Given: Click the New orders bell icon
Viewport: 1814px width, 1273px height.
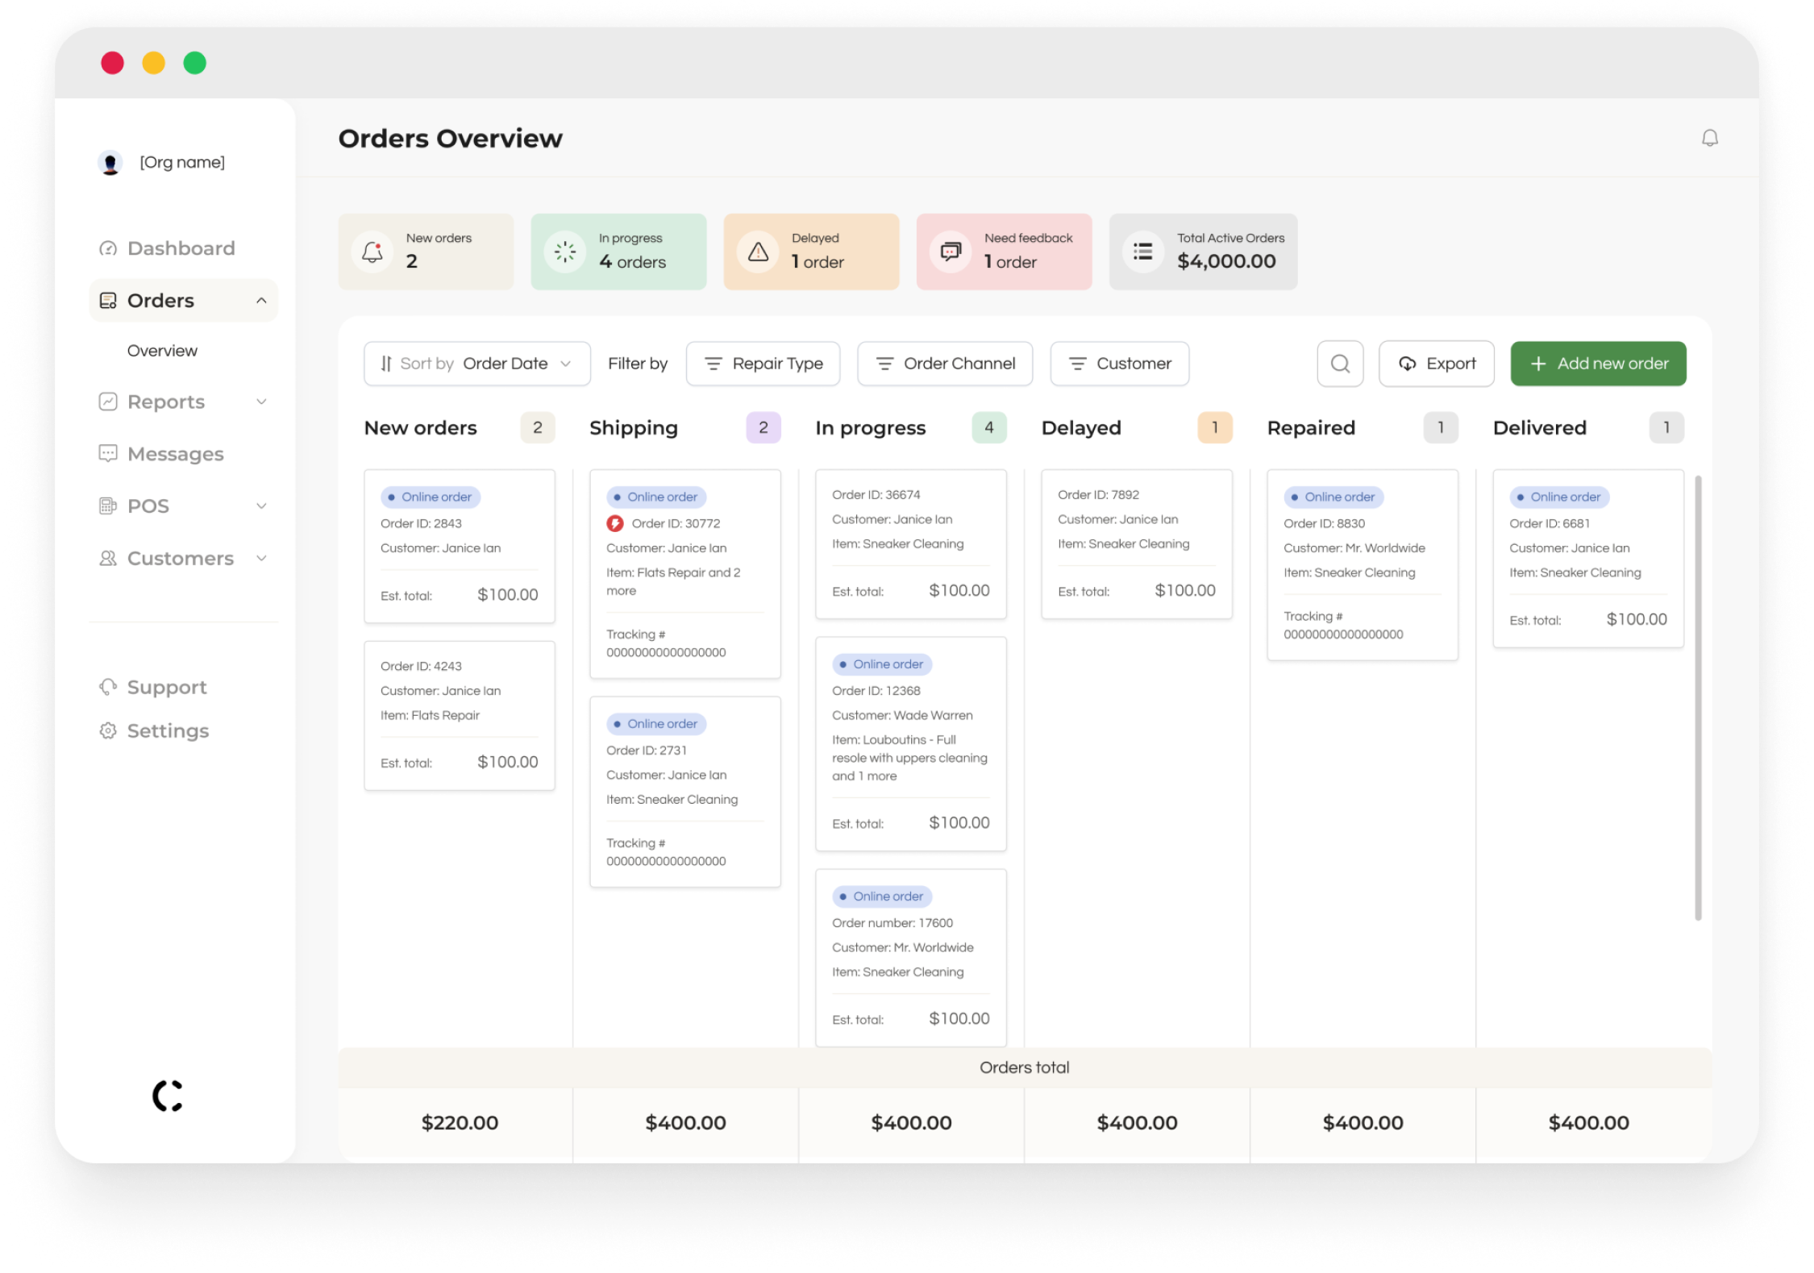Looking at the screenshot, I should (372, 252).
